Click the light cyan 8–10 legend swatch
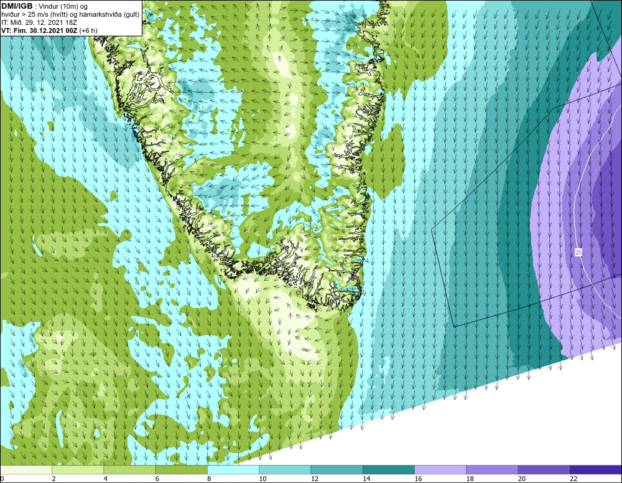Image resolution: width=622 pixels, height=483 pixels. pyautogui.click(x=233, y=470)
